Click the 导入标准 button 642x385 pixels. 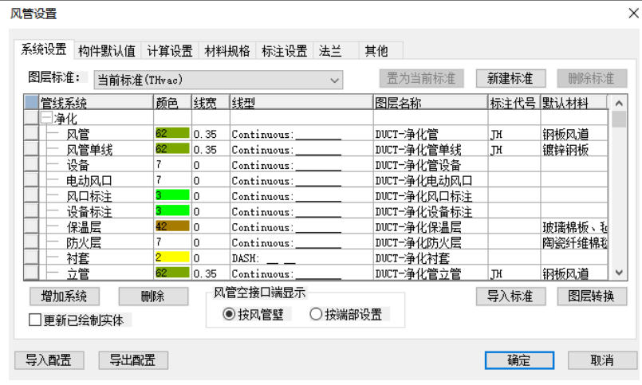tap(510, 297)
